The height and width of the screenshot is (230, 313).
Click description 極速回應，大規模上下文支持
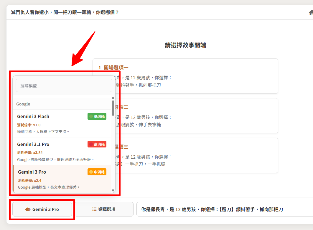[43, 132]
